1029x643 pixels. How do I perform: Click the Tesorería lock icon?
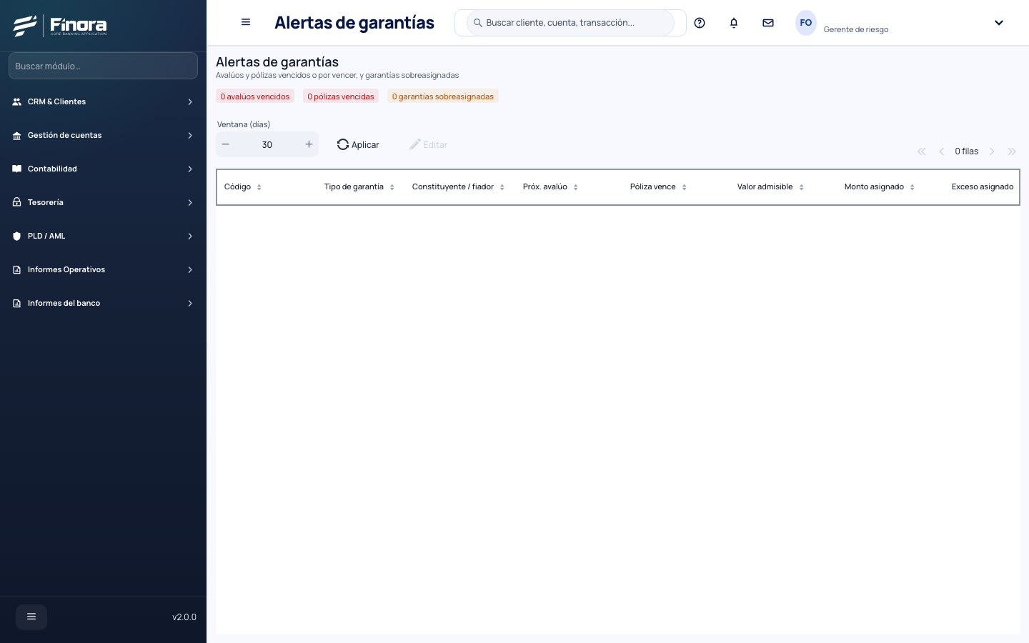(x=17, y=202)
